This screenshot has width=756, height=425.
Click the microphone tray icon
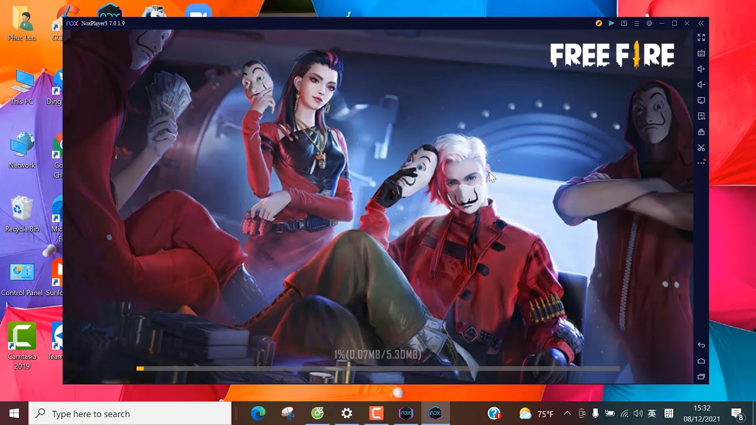point(595,414)
